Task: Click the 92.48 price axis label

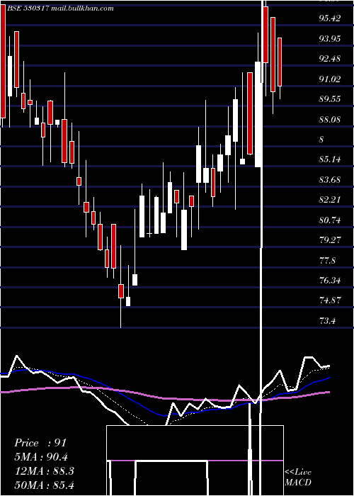Action: (x=330, y=59)
